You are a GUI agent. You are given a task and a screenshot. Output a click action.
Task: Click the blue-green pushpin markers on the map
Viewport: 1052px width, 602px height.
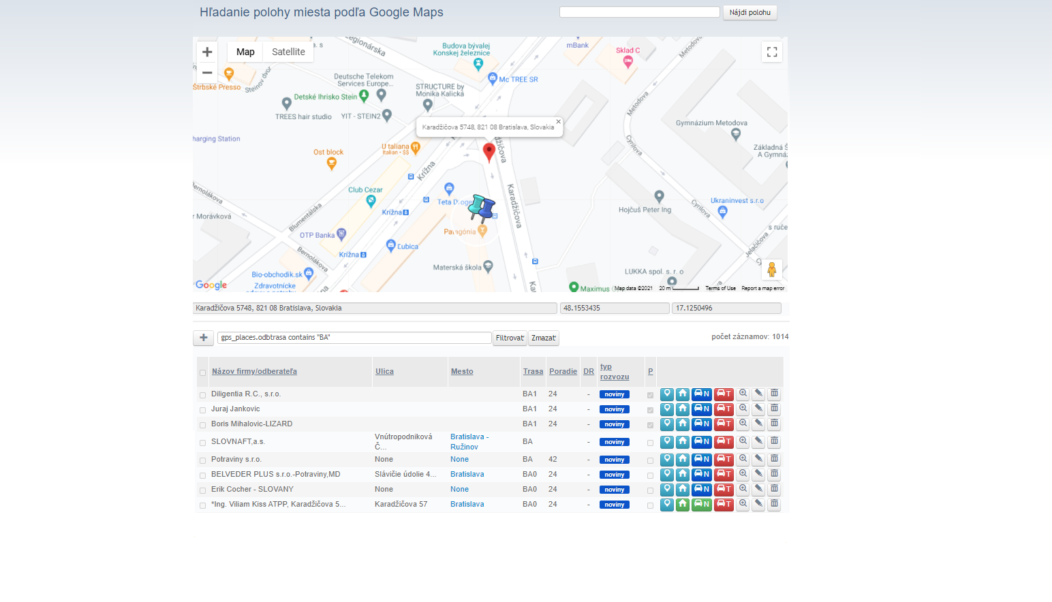coord(482,208)
